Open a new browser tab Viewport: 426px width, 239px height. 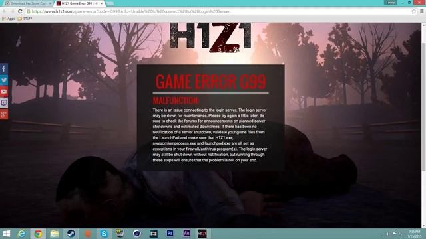pyautogui.click(x=110, y=3)
